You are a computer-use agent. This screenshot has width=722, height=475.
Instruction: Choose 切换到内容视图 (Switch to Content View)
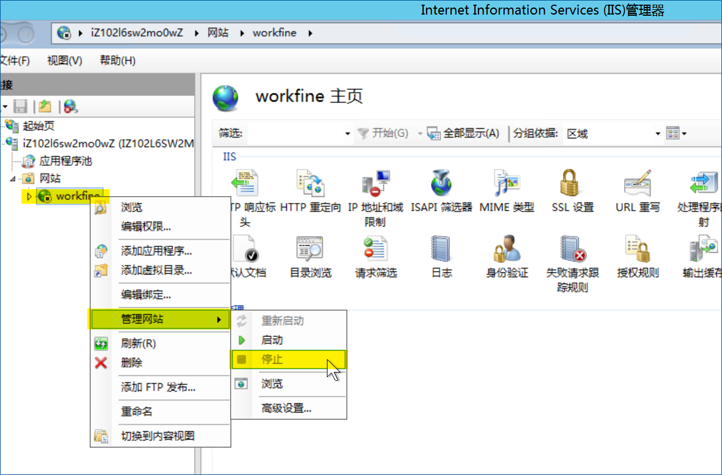pos(160,435)
